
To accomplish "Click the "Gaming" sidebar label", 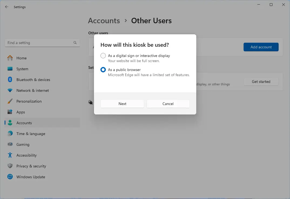I will [23, 144].
